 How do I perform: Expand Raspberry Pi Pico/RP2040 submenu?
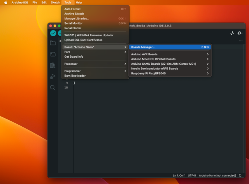(170, 73)
